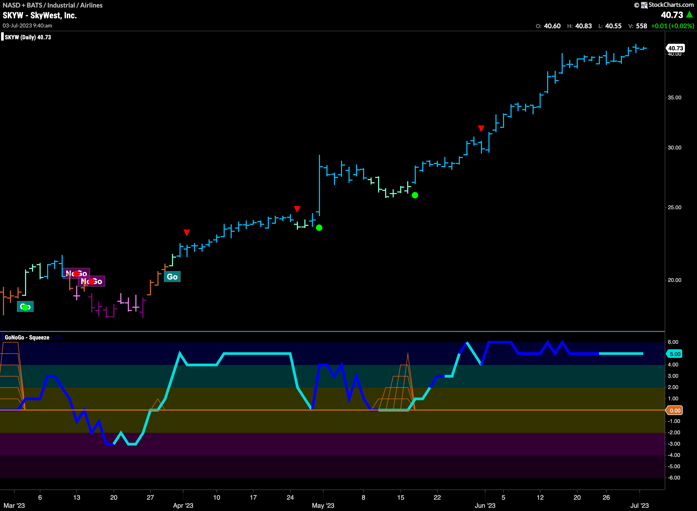Click the SKYW (Daily) 40.73 legend label
The image size is (697, 511).
[28, 37]
